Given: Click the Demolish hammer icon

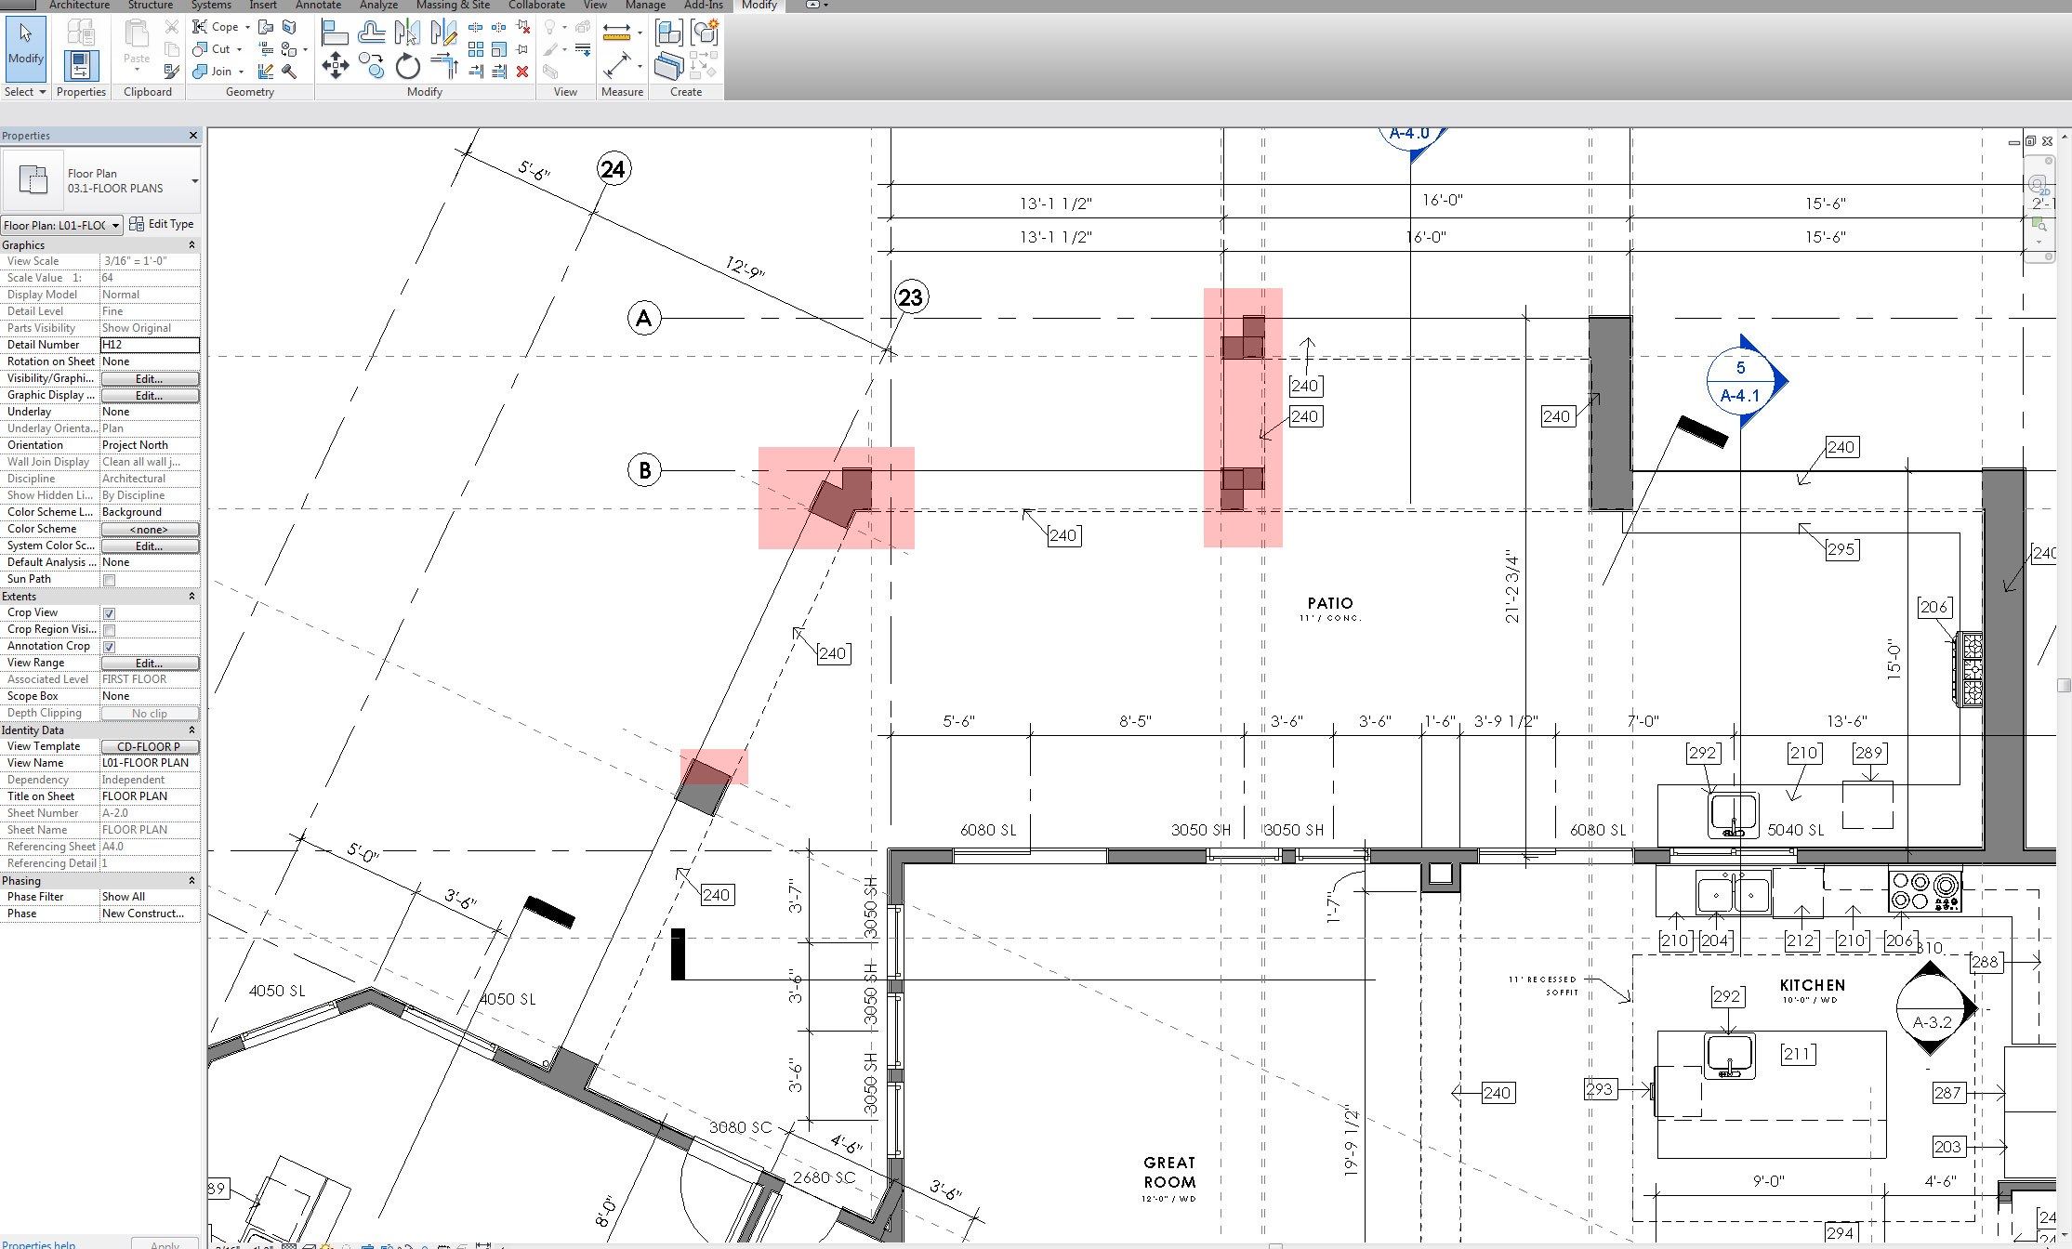Looking at the screenshot, I should (x=289, y=72).
